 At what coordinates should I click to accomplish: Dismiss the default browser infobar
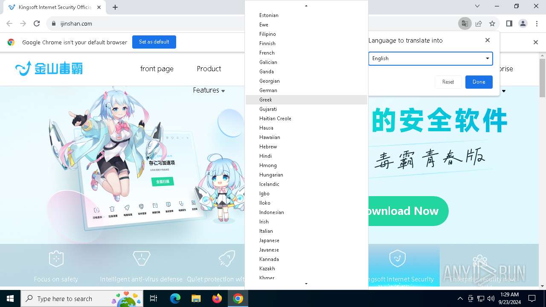coord(536,42)
